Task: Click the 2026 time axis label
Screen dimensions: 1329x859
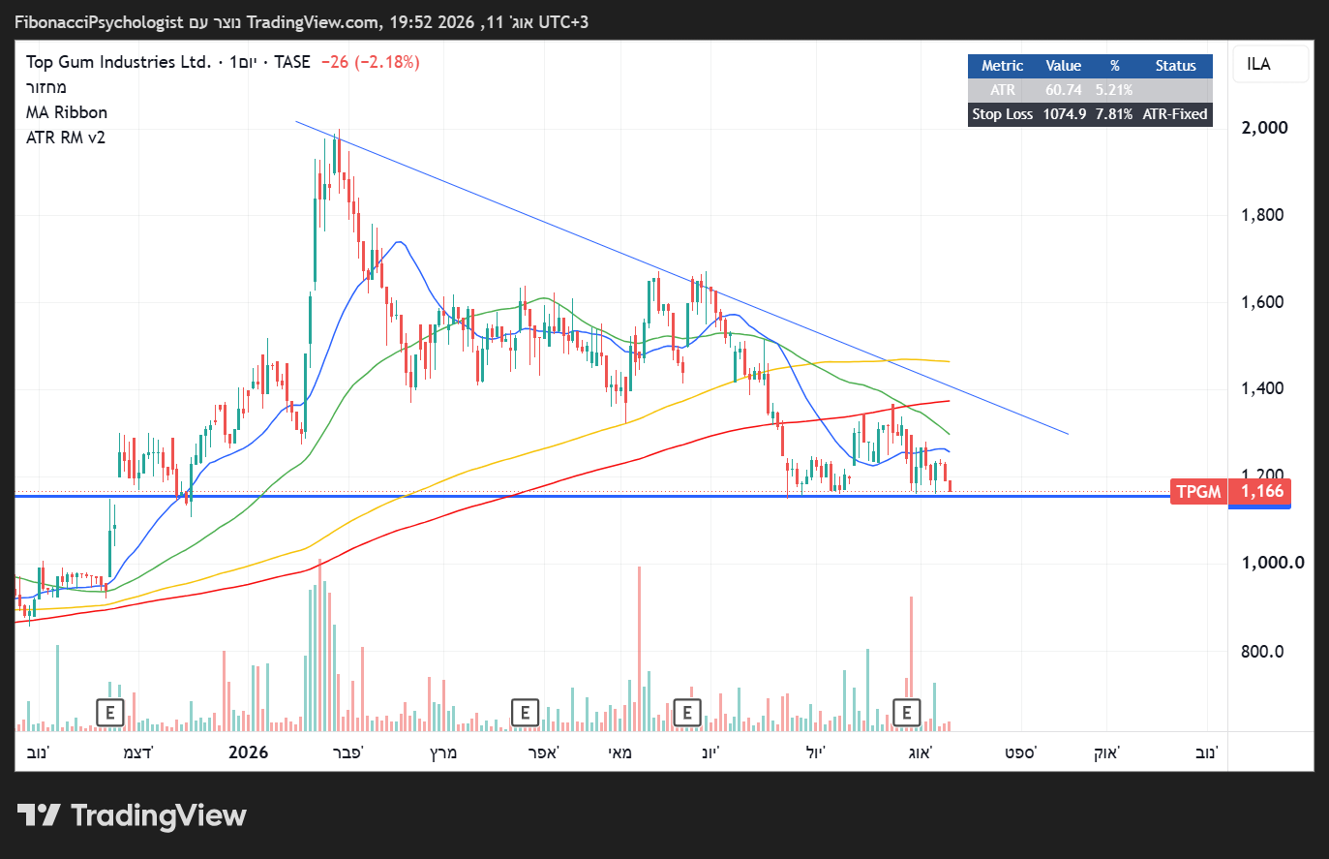Action: click(x=248, y=752)
